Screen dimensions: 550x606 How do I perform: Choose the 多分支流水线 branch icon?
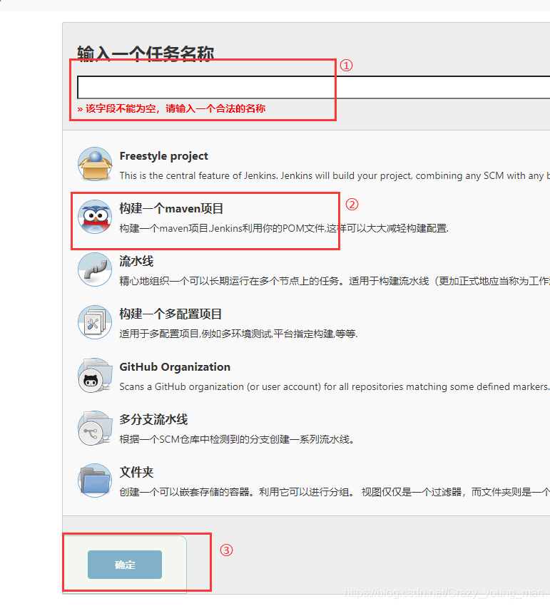(x=95, y=428)
